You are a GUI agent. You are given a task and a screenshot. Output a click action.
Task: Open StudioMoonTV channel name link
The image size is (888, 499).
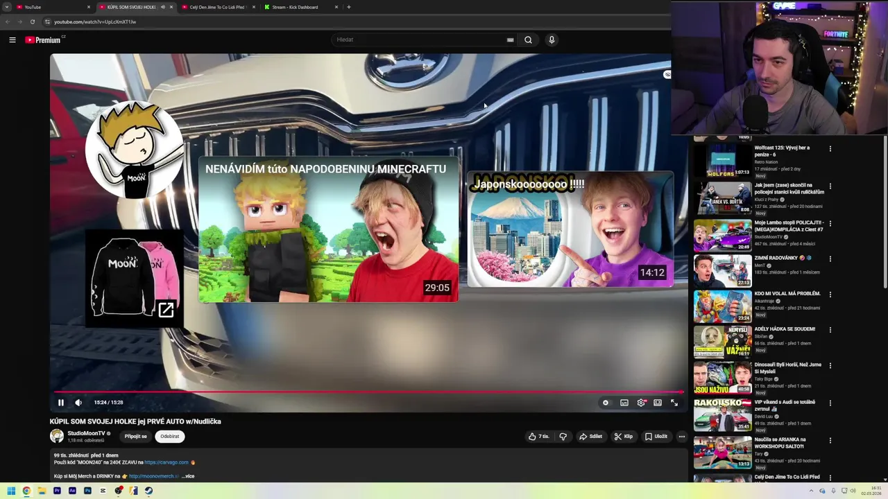[x=86, y=433]
